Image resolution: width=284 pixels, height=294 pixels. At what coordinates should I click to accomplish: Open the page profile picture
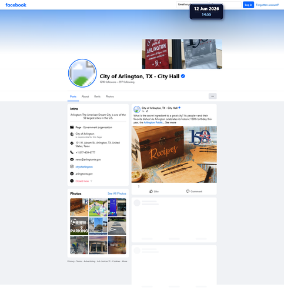(x=82, y=73)
